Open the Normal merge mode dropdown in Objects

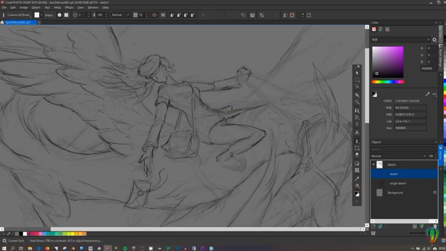pyautogui.click(x=398, y=156)
